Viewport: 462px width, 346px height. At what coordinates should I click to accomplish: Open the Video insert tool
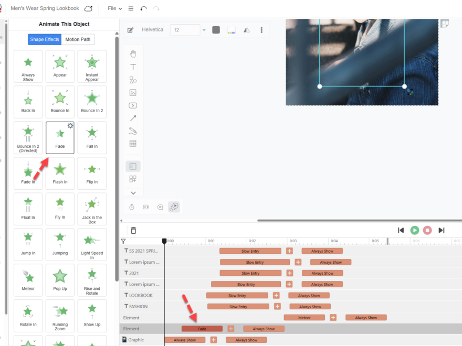coord(133,105)
